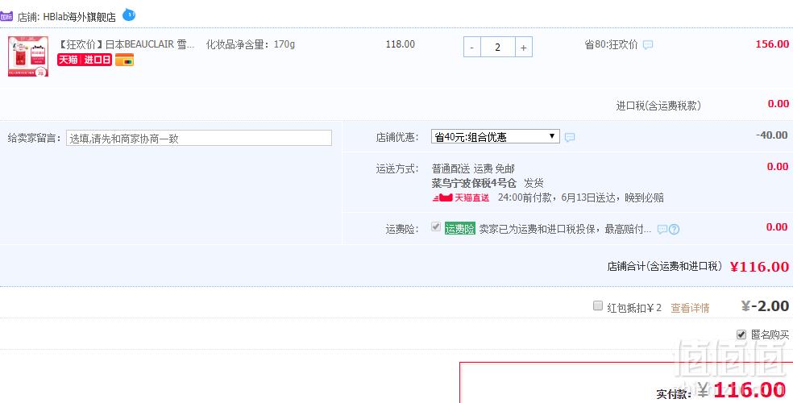Click the 24:00前付款 delivery promise text
The width and height of the screenshot is (793, 403).
pyautogui.click(x=580, y=197)
